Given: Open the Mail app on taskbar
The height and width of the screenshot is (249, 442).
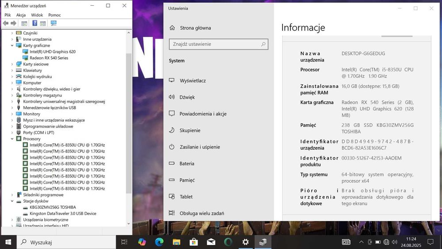Looking at the screenshot, I should pos(211,242).
